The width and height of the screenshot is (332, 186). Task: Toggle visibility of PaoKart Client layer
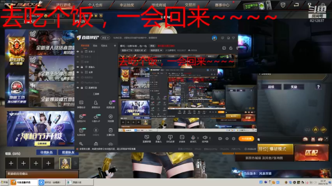click(78, 82)
